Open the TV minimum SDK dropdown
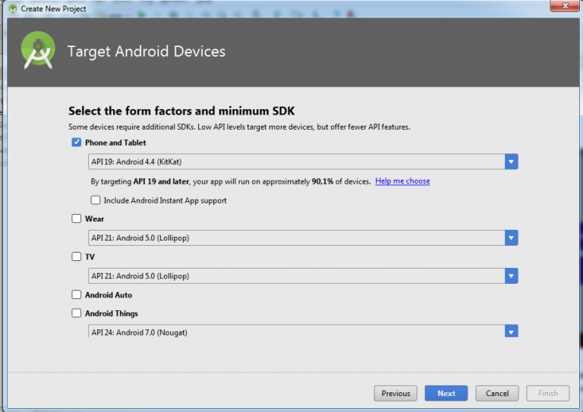This screenshot has width=583, height=412. [x=511, y=275]
